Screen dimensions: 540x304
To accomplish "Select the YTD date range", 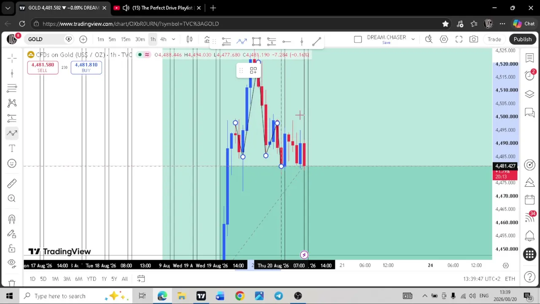I will click(92, 279).
